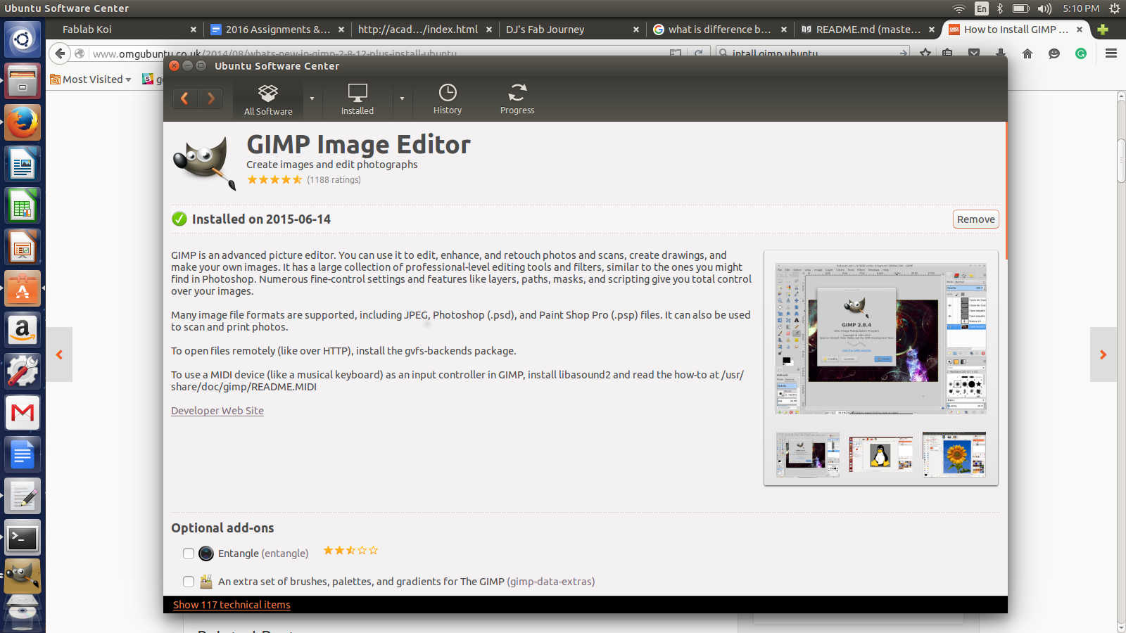Screen dimensions: 1126x633
Task: Go forward in Ubuntu Software Center
Action: (x=210, y=98)
